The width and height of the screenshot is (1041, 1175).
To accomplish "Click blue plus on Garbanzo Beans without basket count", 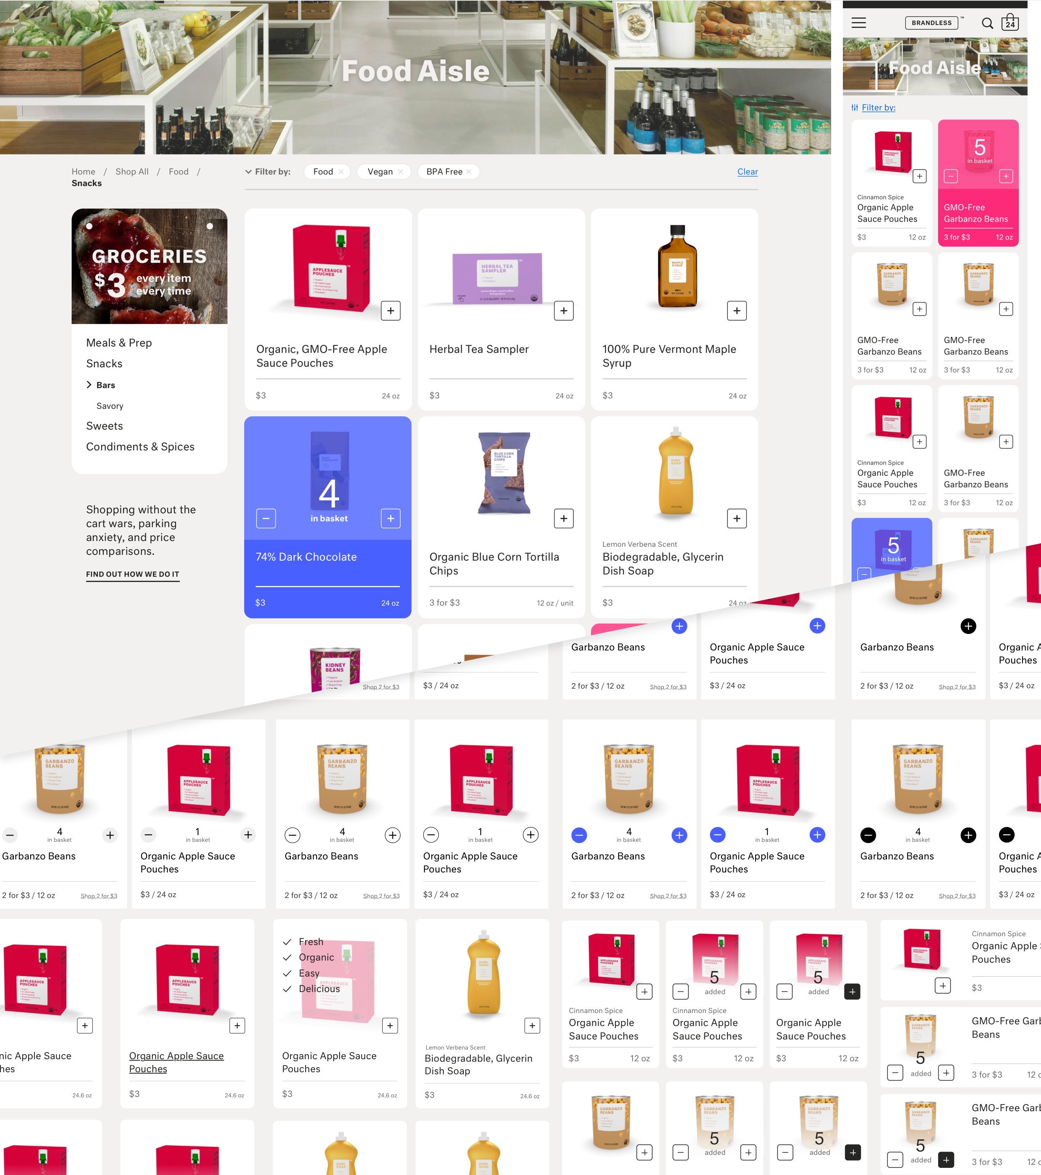I will [679, 626].
